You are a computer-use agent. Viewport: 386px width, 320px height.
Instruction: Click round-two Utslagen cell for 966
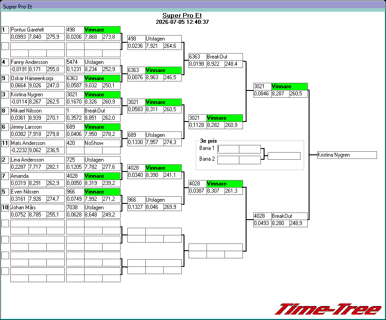pos(163,200)
